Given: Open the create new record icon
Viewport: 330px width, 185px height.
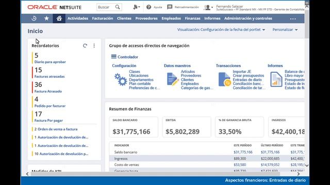Looking at the screenshot, I should tap(136, 7).
